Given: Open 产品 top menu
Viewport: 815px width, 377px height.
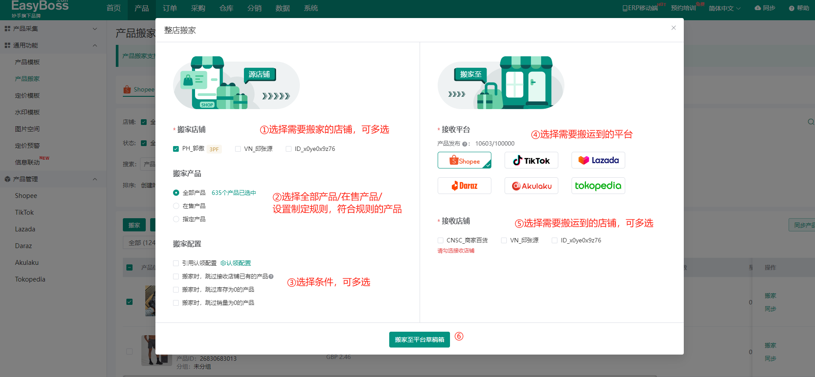Looking at the screenshot, I should tap(142, 8).
